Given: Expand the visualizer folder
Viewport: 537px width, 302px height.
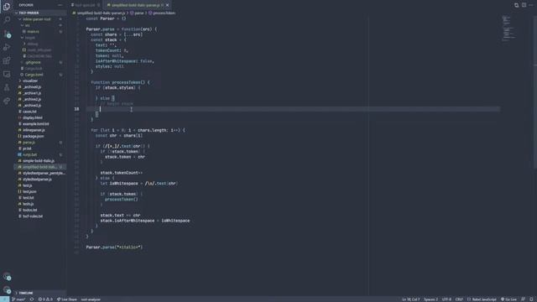Looking at the screenshot, I should (40, 81).
